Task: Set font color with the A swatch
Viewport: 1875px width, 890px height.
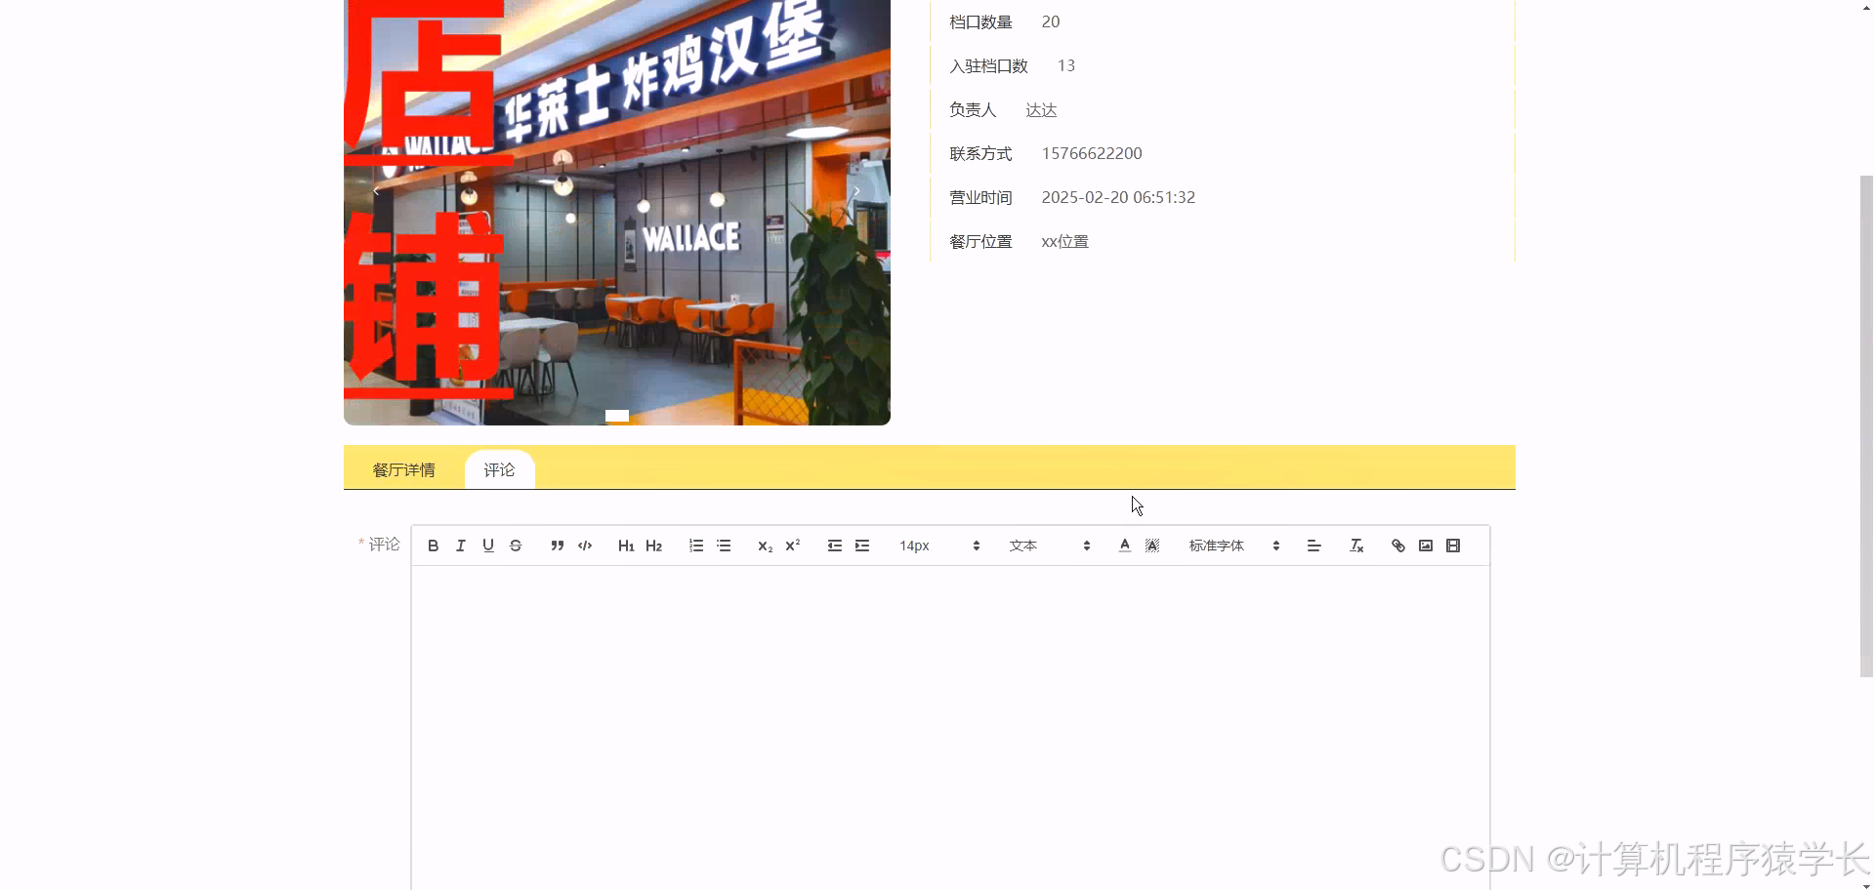Action: pyautogui.click(x=1124, y=546)
